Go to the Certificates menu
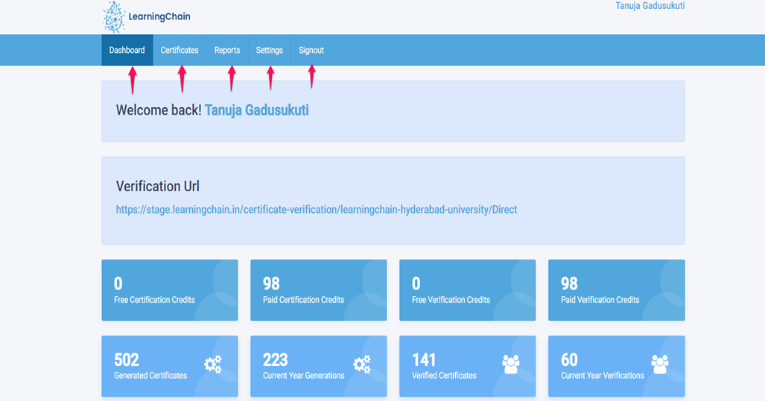The width and height of the screenshot is (765, 401). pyautogui.click(x=180, y=51)
